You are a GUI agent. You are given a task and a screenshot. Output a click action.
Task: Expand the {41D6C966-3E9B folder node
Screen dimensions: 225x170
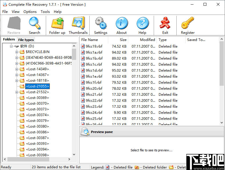17,63
